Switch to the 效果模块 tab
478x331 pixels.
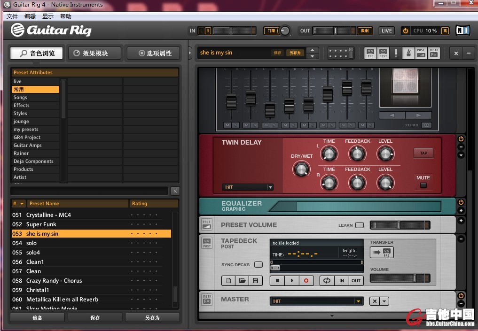(x=94, y=54)
